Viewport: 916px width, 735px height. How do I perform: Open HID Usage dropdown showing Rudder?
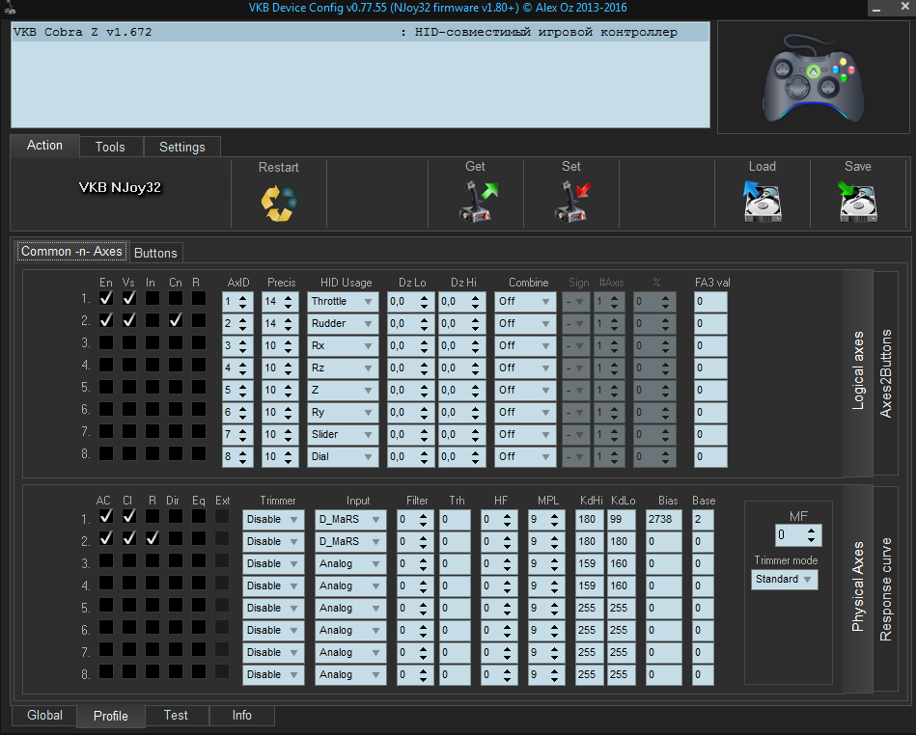[x=343, y=323]
